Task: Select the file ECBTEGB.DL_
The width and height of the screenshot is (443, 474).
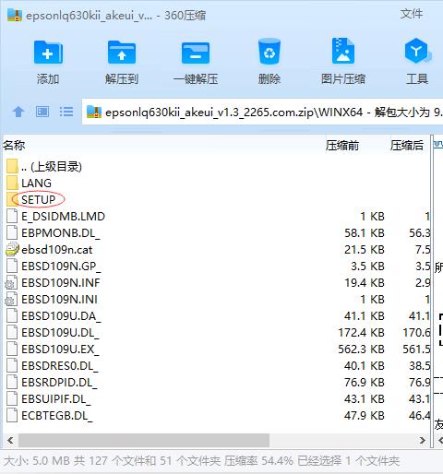Action: pyautogui.click(x=56, y=416)
